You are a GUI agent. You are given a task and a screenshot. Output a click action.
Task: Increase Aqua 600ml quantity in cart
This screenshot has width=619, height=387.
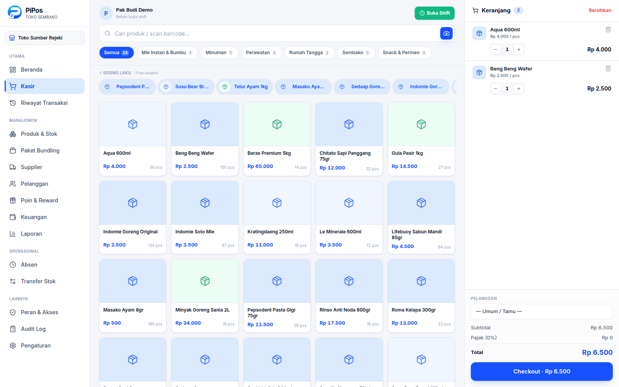(518, 50)
